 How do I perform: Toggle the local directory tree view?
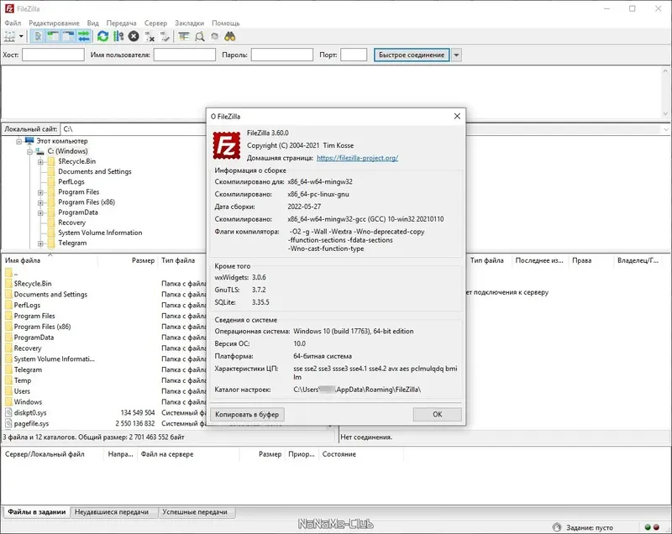[53, 37]
